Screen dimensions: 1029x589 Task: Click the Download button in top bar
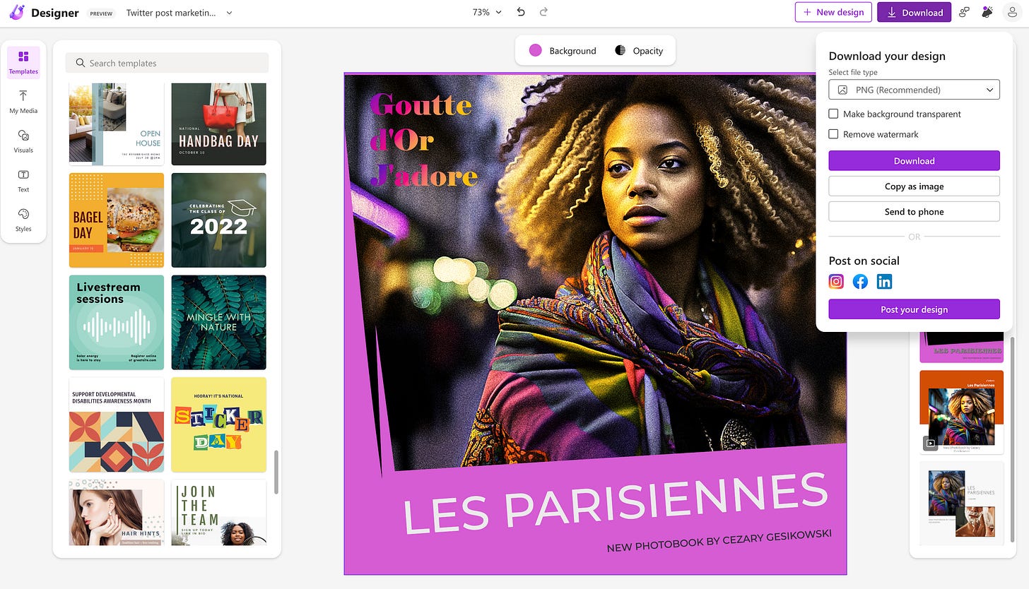914,12
